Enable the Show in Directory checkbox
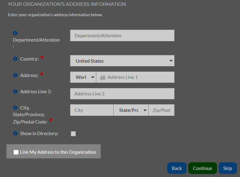The image size is (240, 177). (73, 134)
